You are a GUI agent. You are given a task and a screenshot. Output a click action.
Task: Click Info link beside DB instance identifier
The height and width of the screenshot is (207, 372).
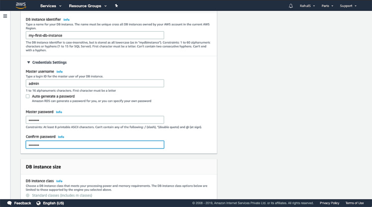(66, 20)
